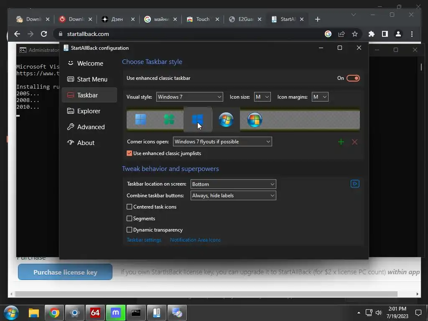
Task: Uncheck Use enhanced classic jumplists
Action: click(130, 153)
